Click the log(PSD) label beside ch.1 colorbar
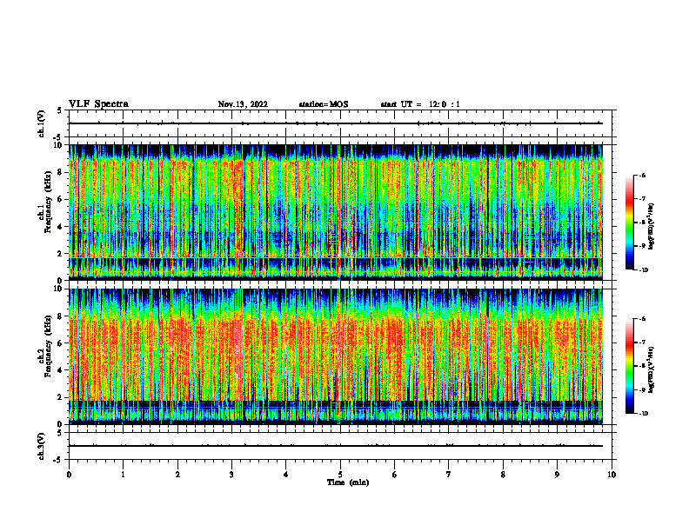 point(651,227)
